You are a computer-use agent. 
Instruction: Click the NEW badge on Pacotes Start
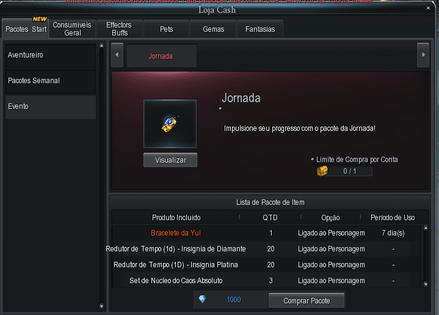pos(40,19)
